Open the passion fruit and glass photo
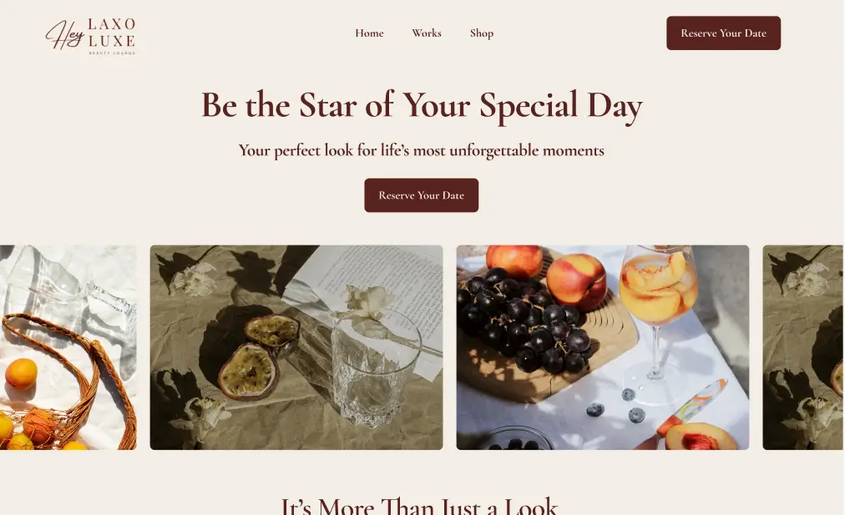The height and width of the screenshot is (515, 845). coord(296,347)
